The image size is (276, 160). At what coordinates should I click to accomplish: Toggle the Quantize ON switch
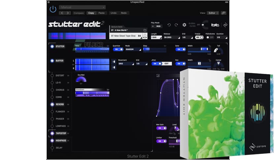pos(118,49)
